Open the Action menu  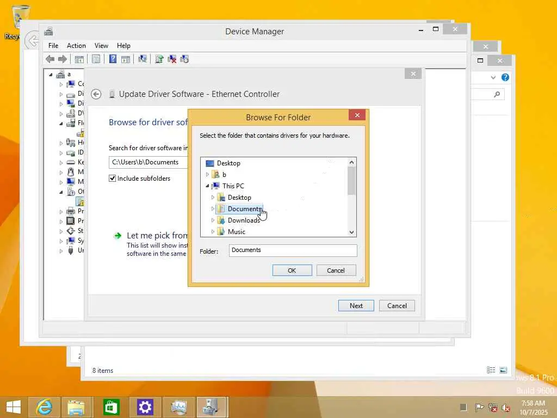click(x=76, y=46)
